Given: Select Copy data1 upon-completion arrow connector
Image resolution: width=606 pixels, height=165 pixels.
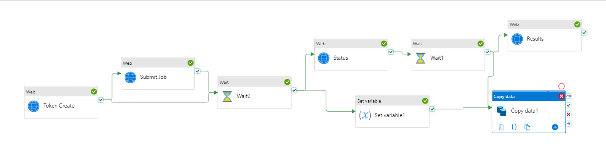Looking at the screenshot, I should click(x=568, y=124).
